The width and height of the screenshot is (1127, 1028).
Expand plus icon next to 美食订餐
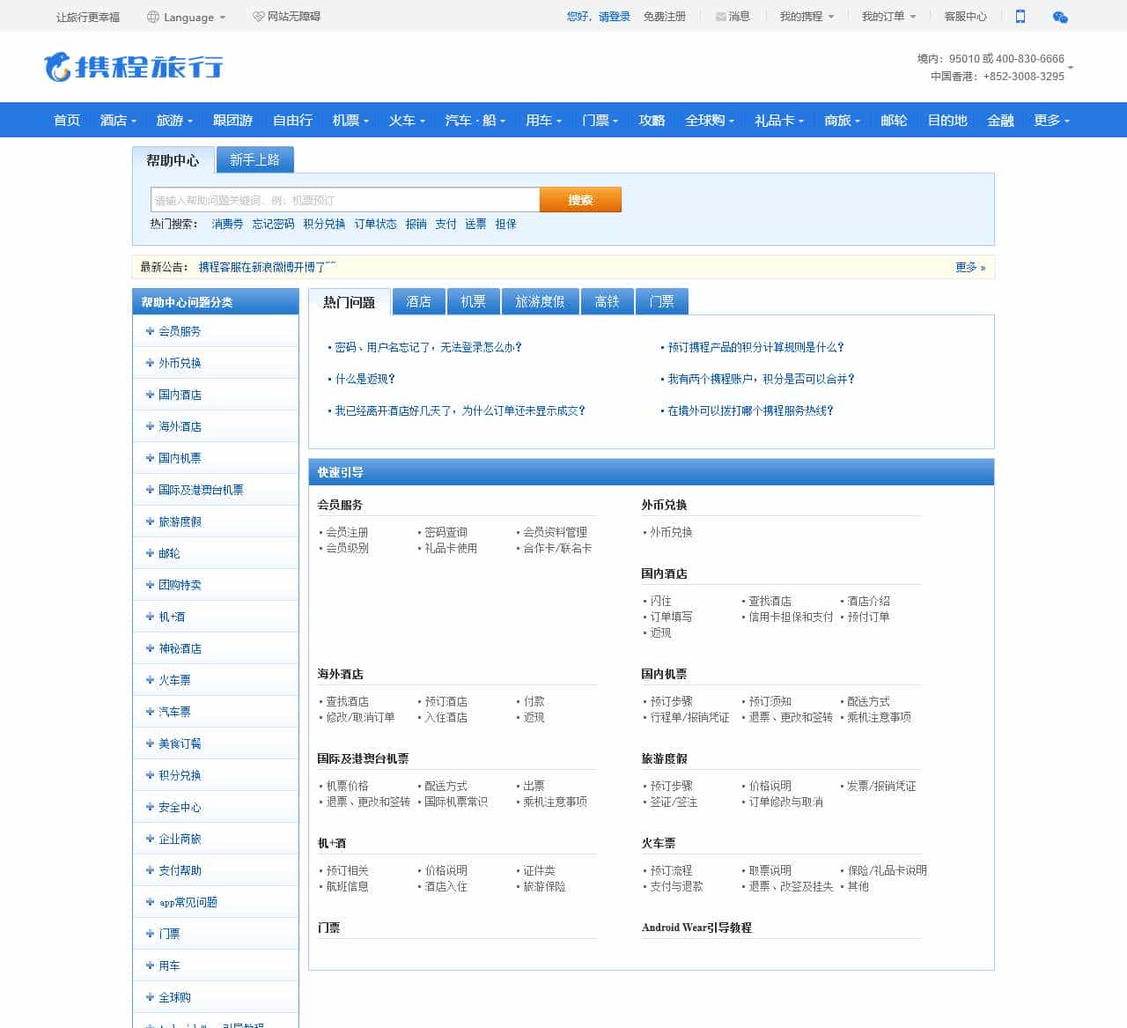click(x=150, y=743)
